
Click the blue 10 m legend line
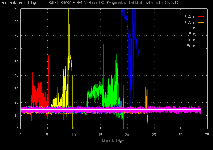[201, 40]
